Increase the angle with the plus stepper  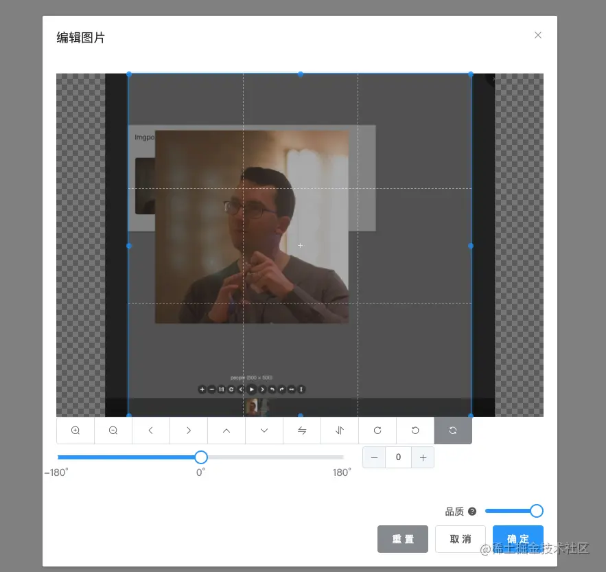(423, 457)
